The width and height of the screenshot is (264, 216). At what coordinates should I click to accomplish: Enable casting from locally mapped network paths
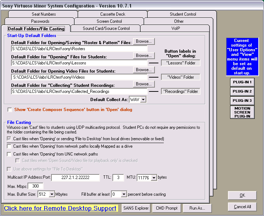(10, 146)
